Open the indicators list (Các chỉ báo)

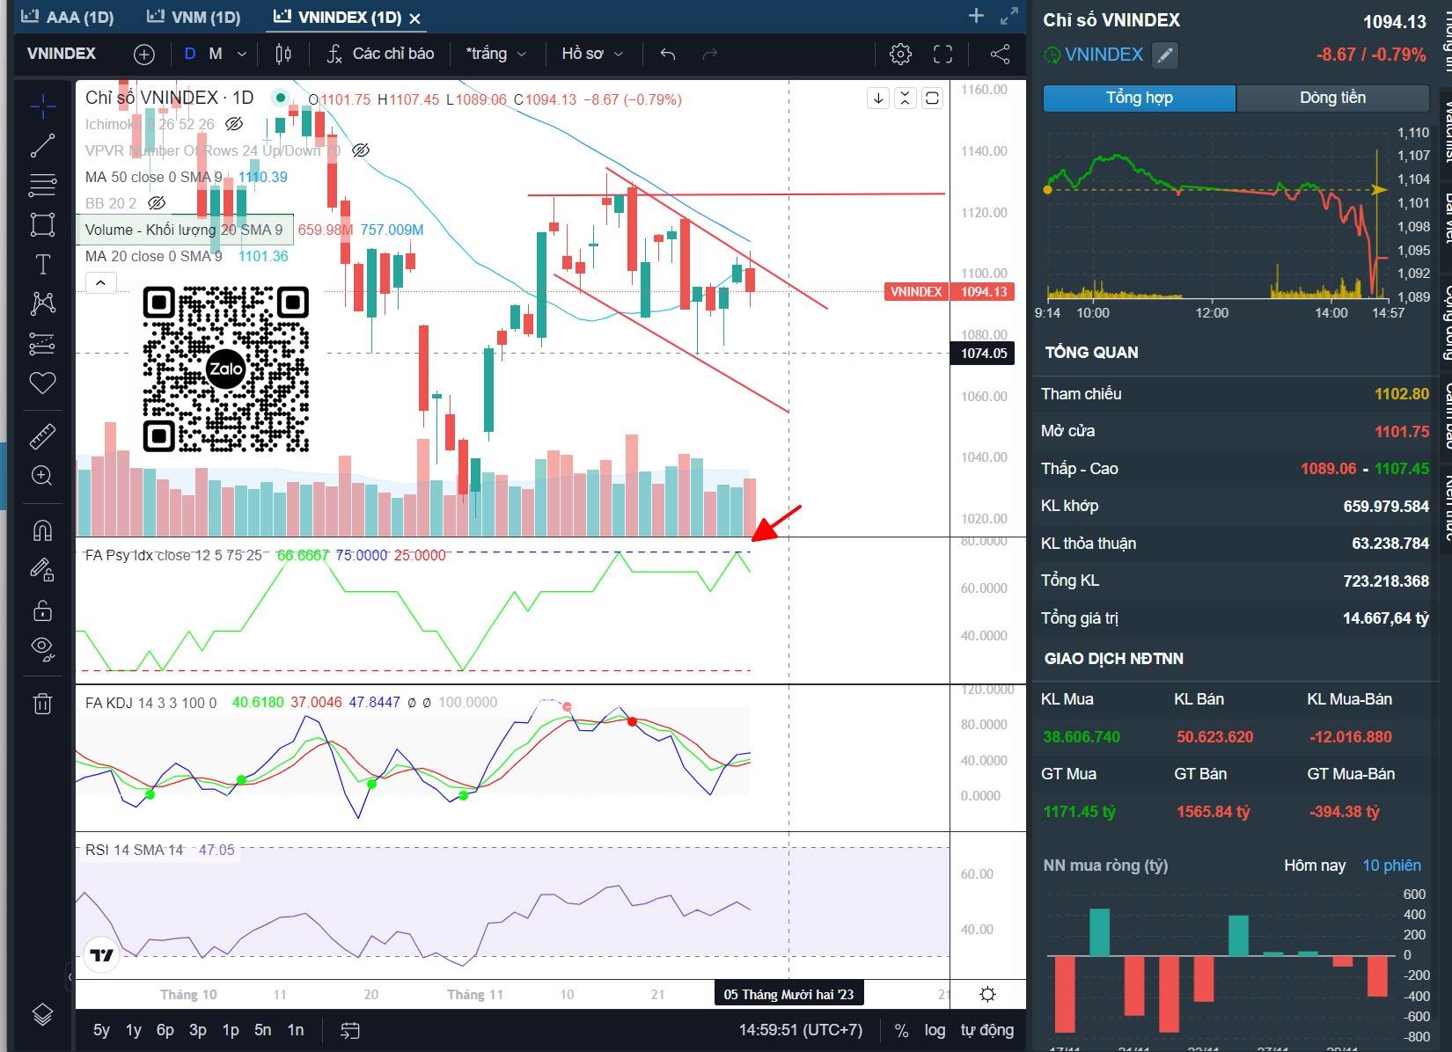[380, 55]
